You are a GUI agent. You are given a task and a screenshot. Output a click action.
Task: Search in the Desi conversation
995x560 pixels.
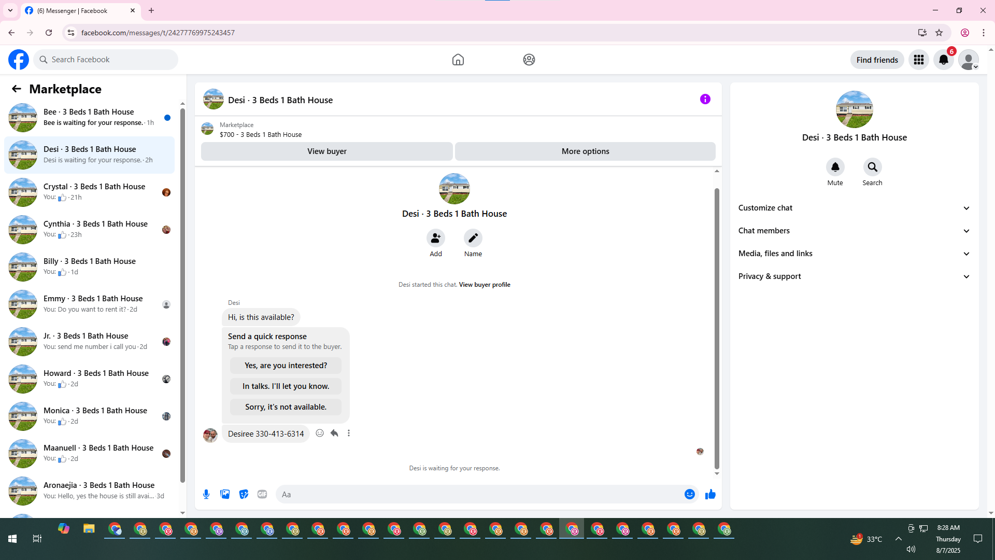[x=872, y=167]
